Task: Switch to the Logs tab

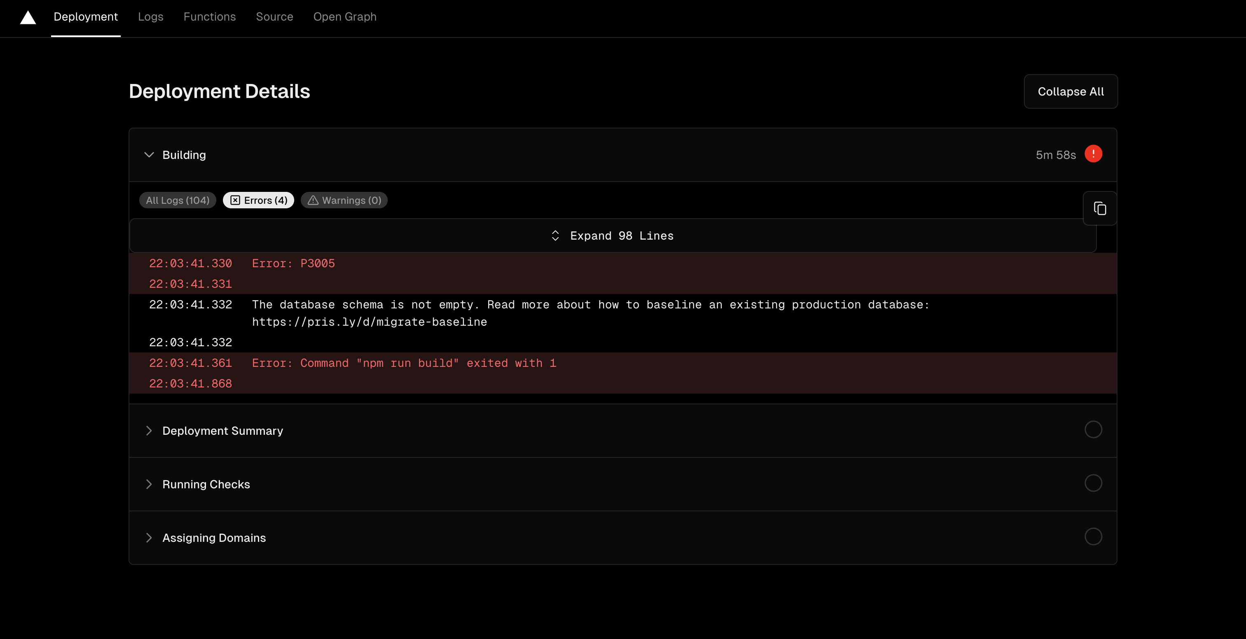Action: pos(150,17)
